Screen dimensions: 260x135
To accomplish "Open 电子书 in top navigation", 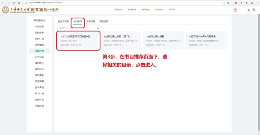I will 172,10.
